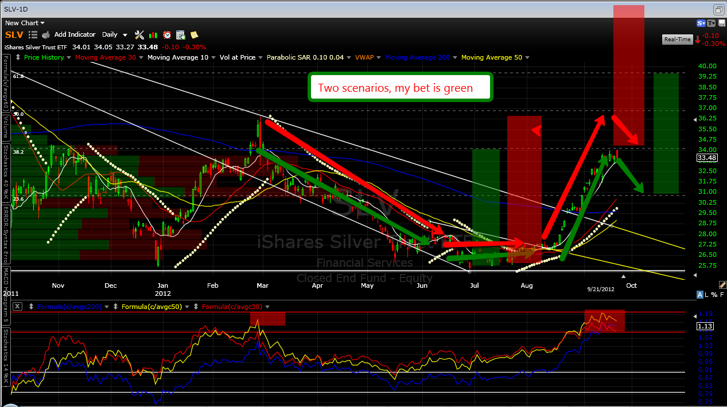Select the MACD Histogram 5 side tab

point(5,296)
